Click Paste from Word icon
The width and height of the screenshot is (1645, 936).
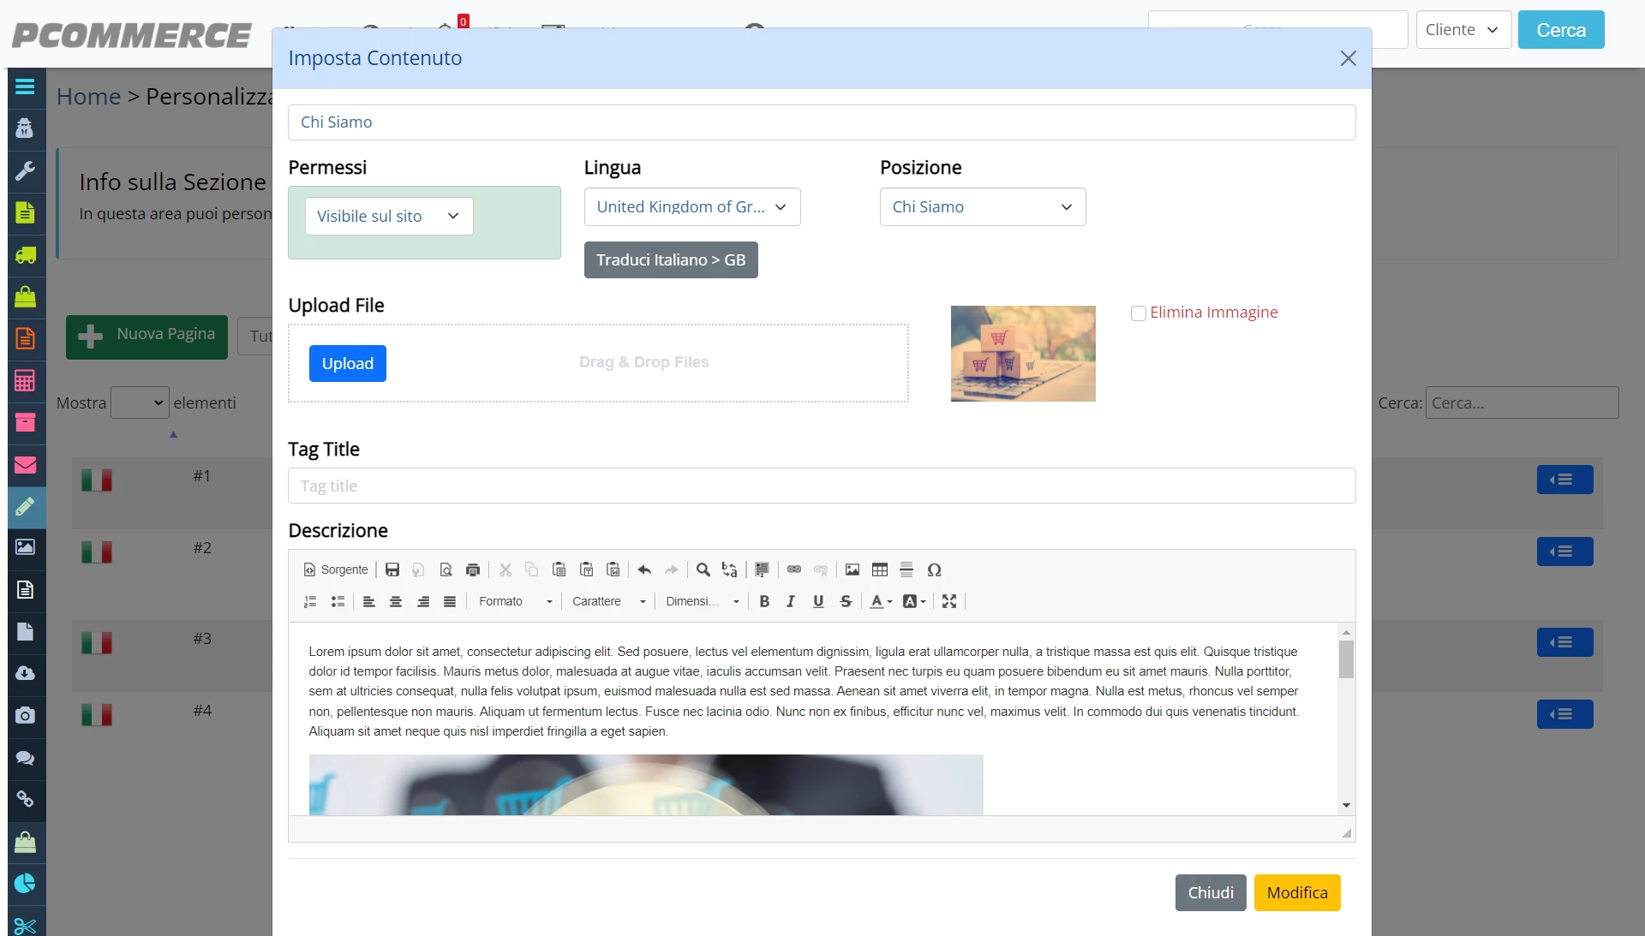pos(613,569)
